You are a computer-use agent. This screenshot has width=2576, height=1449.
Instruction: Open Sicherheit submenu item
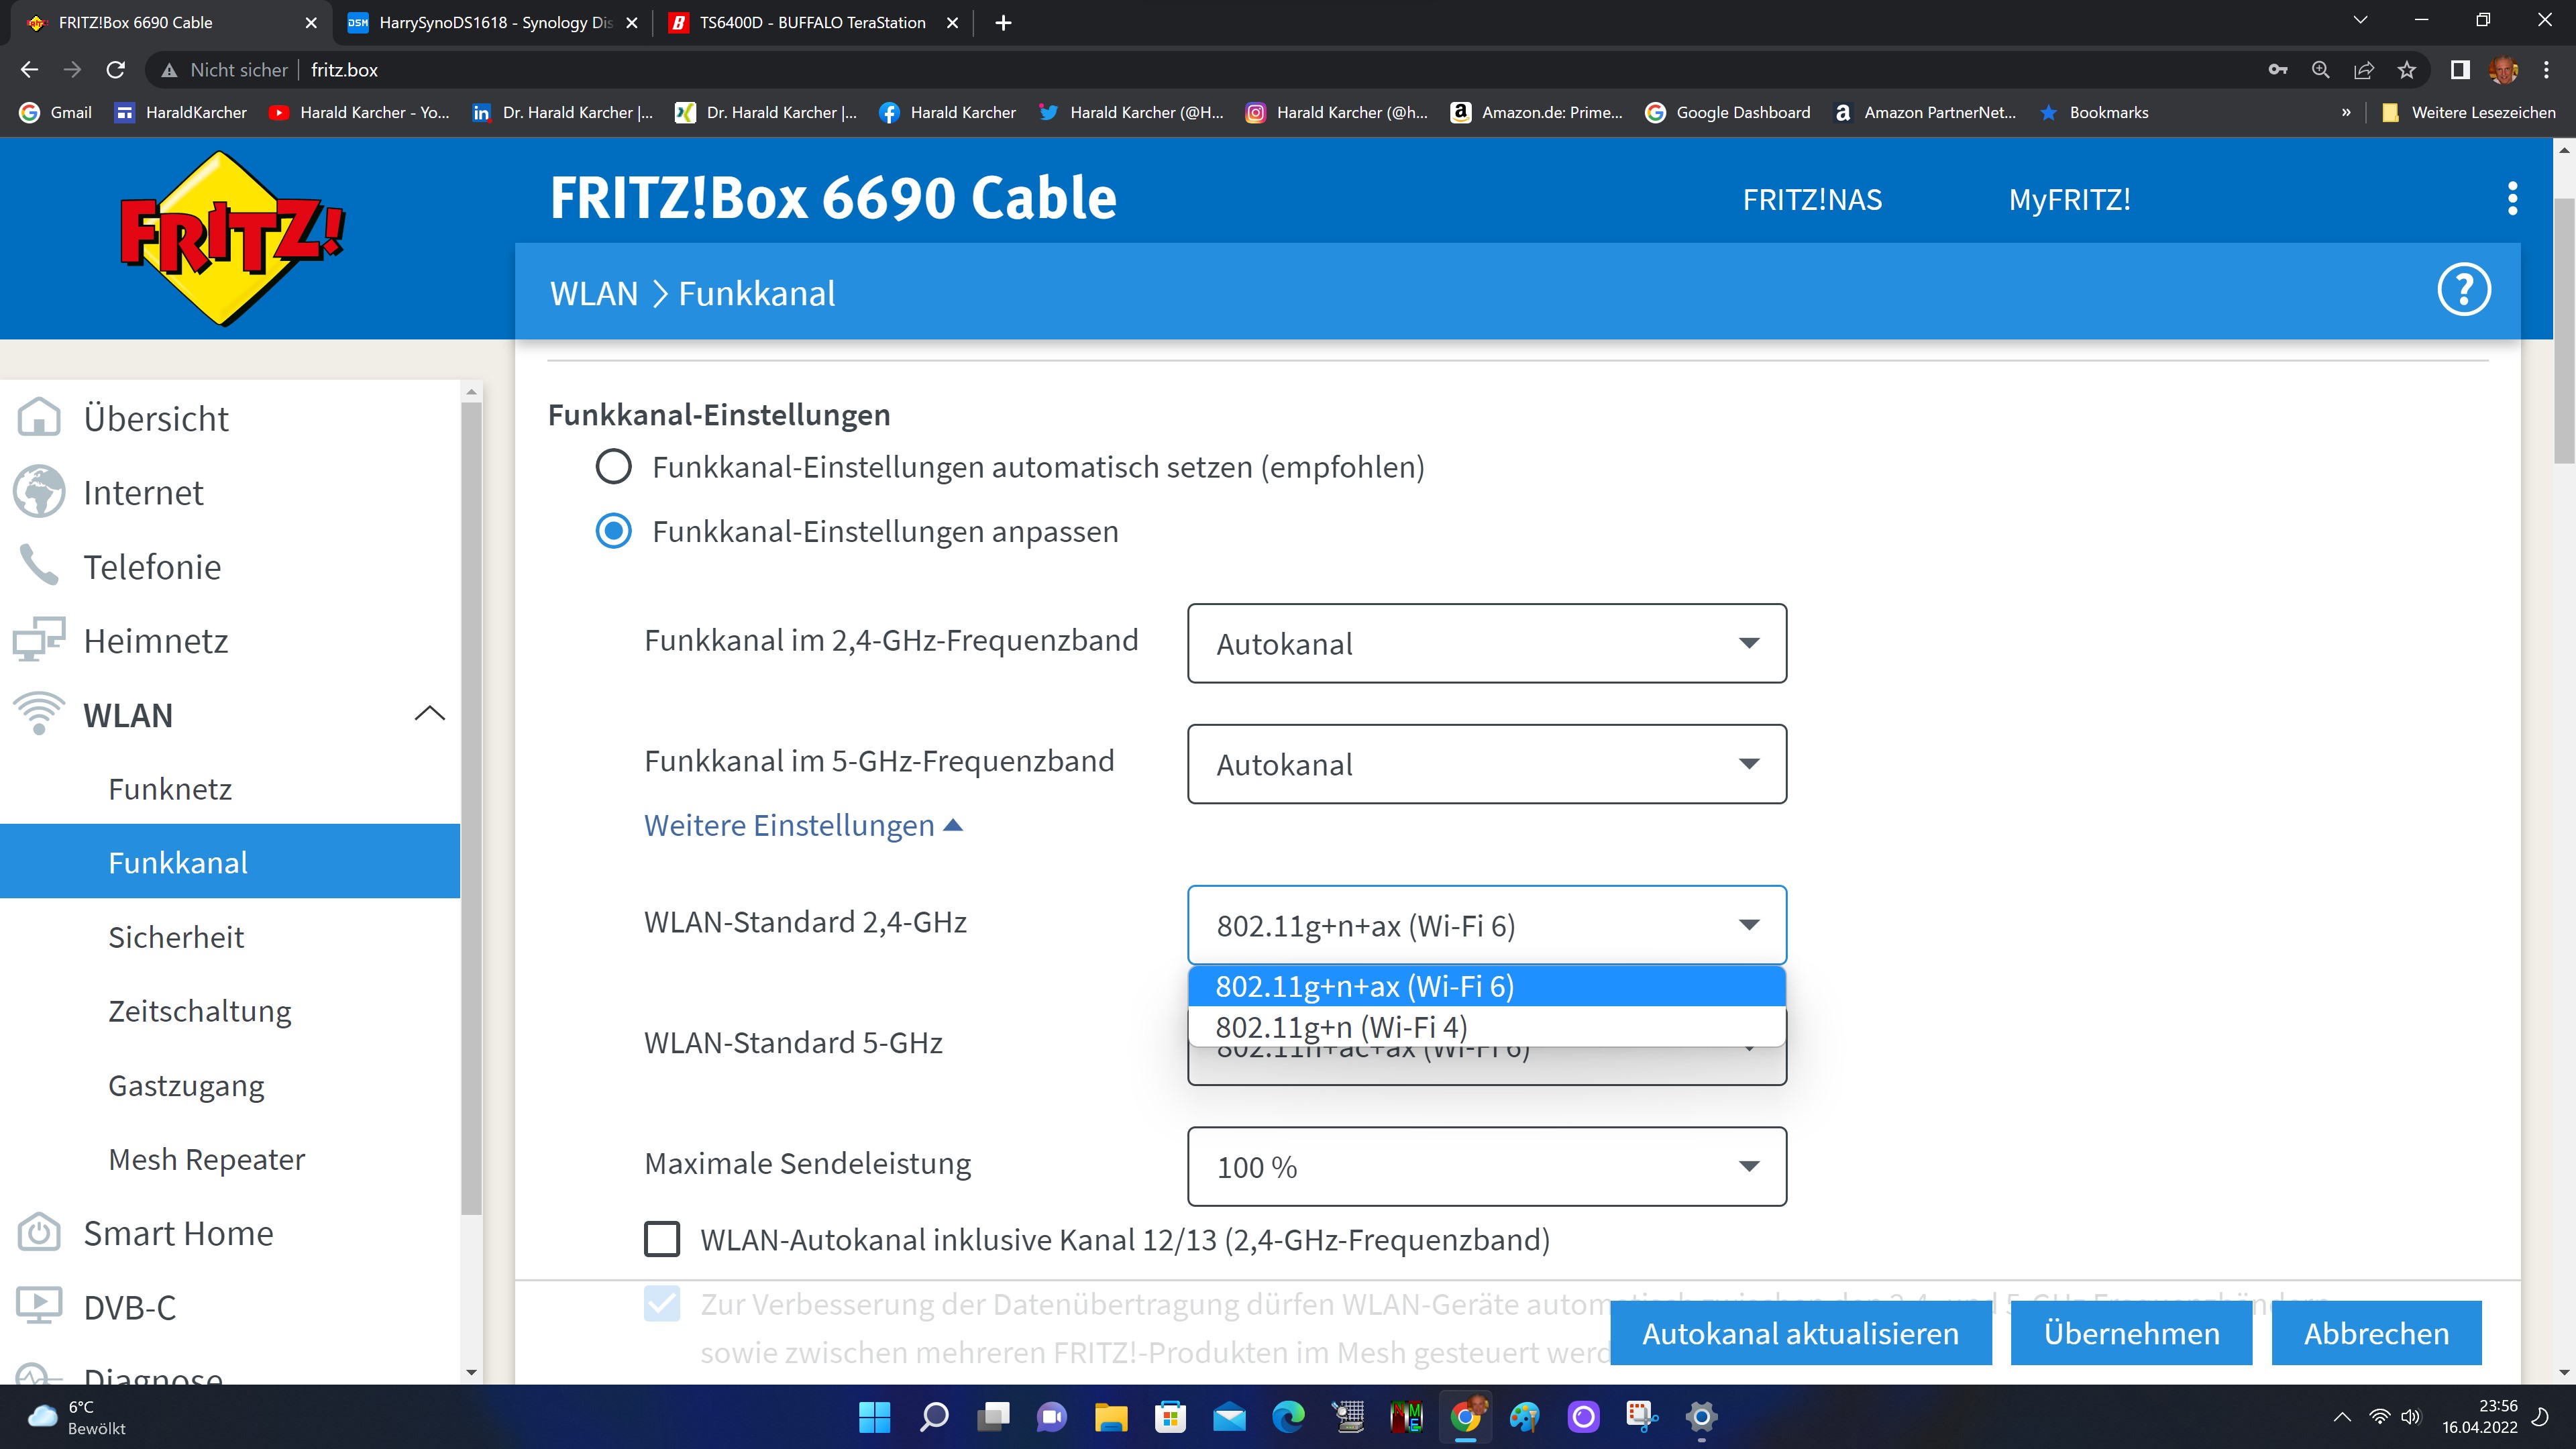[176, 937]
